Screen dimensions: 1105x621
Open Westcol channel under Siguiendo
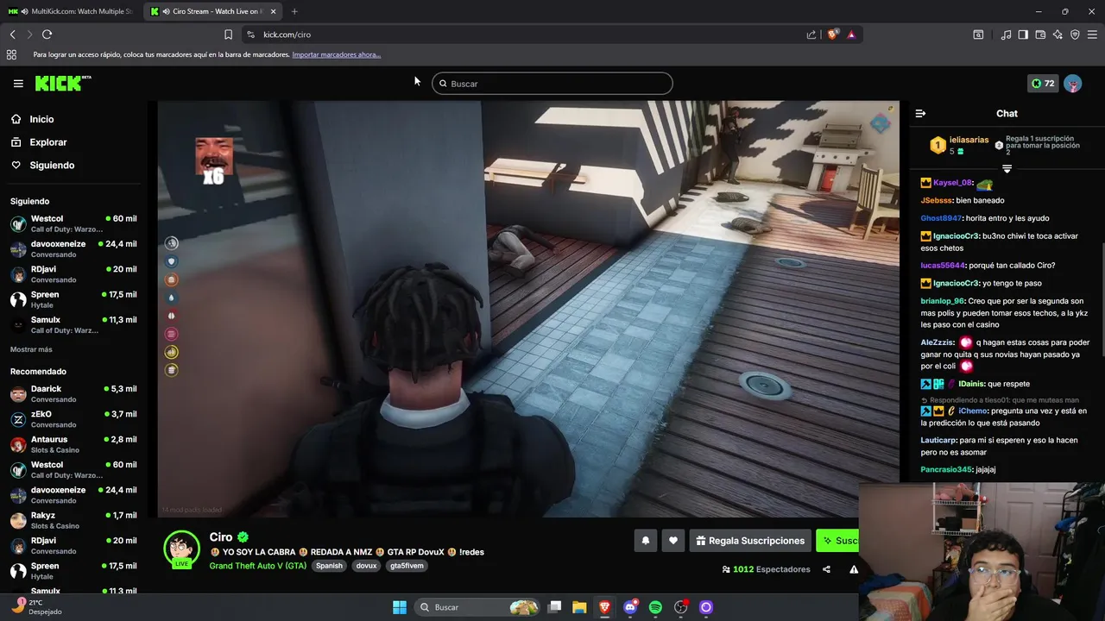(73, 223)
